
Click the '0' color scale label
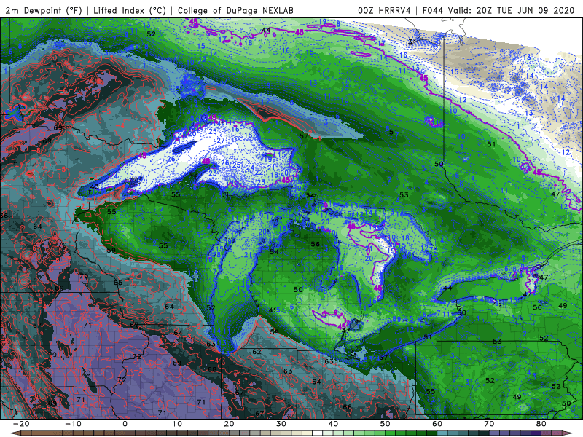pyautogui.click(x=125, y=424)
